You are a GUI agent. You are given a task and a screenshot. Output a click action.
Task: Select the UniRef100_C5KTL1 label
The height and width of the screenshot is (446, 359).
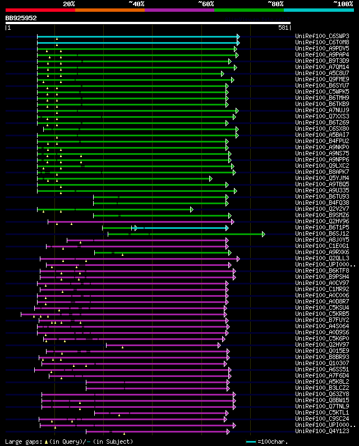(322, 412)
